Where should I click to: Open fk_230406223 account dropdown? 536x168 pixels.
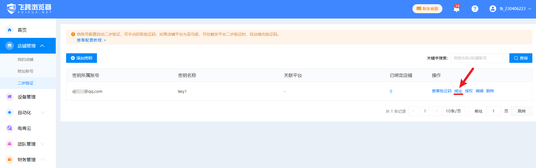tap(515, 9)
